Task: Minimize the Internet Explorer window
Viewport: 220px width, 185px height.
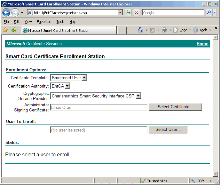Action: coord(204,4)
